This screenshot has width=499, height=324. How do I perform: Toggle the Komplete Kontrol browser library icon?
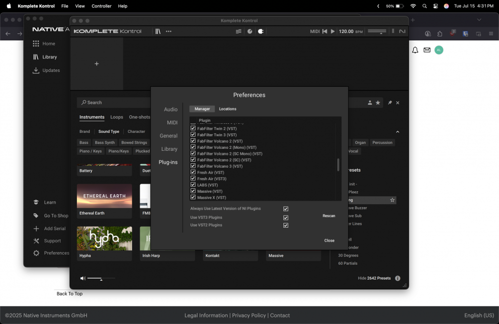point(158,31)
